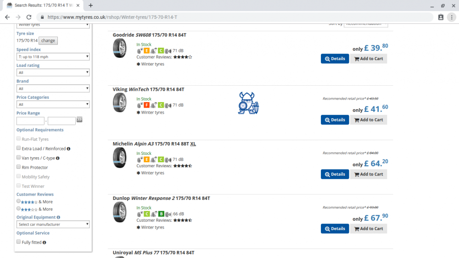
Task: Open Viking WinTech tyre thumbnail
Action: [120, 103]
